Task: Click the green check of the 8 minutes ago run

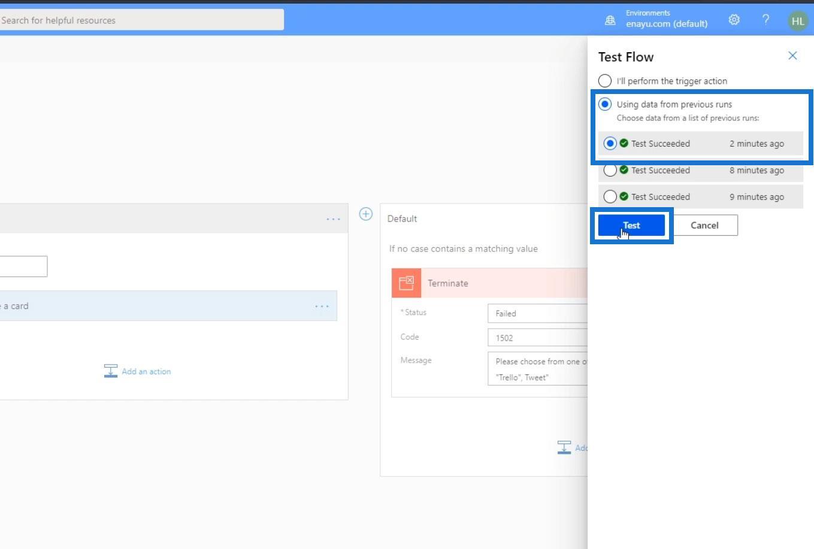Action: 624,170
